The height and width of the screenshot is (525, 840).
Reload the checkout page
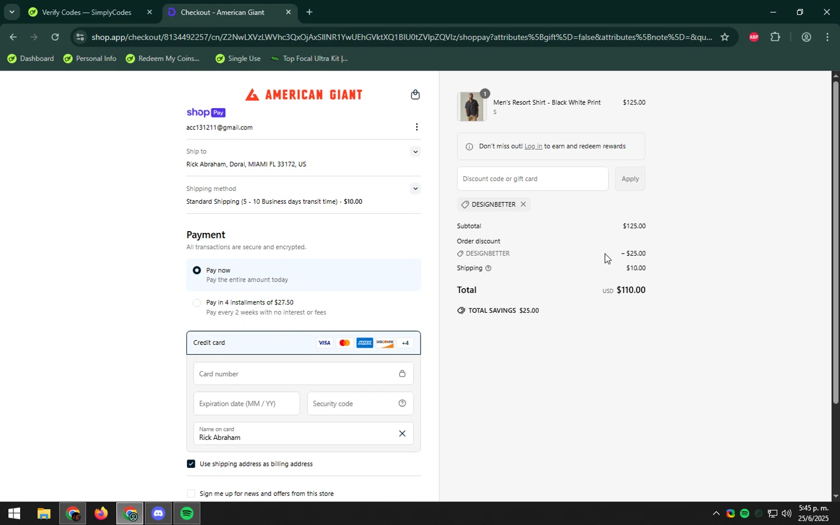55,37
